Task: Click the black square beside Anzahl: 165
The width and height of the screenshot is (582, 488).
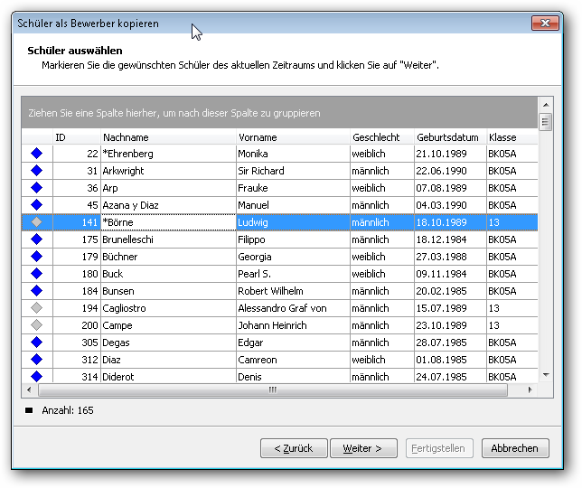Action: tap(29, 410)
